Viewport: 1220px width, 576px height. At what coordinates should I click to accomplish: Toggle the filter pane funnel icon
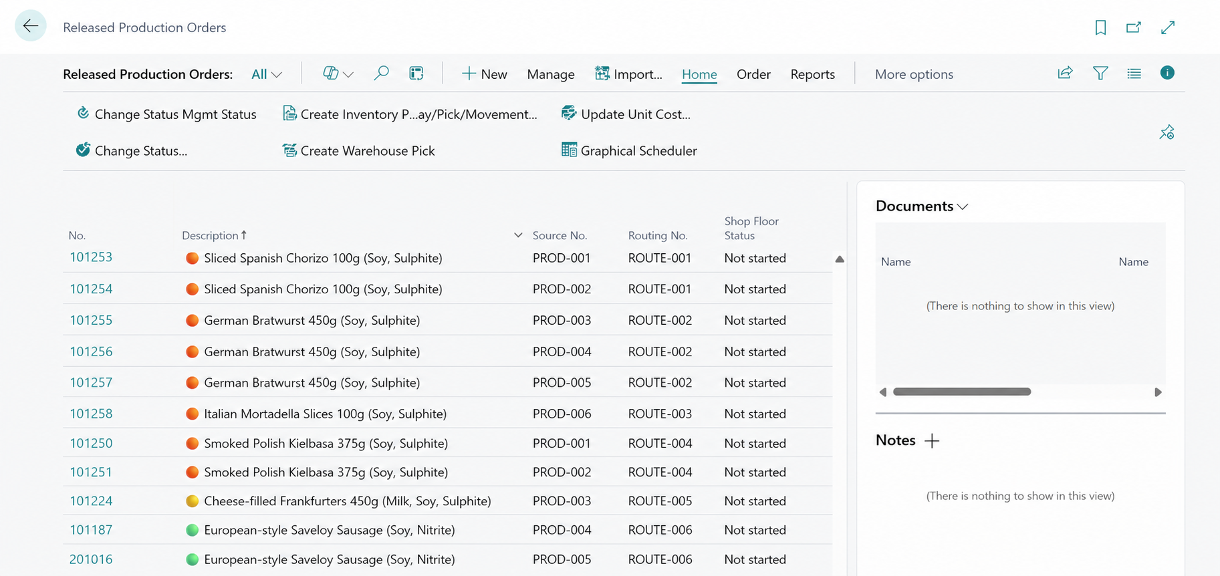[1100, 73]
